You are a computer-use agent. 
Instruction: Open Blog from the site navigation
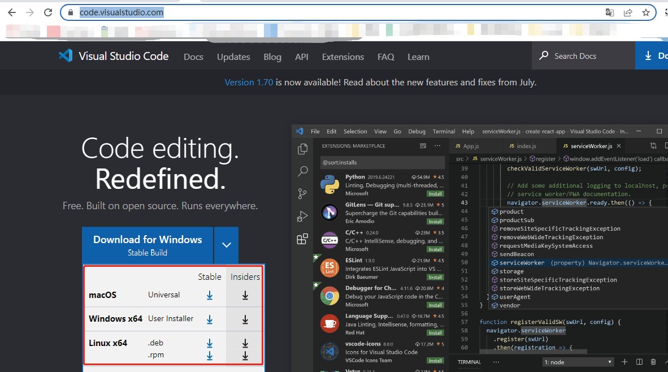(272, 57)
